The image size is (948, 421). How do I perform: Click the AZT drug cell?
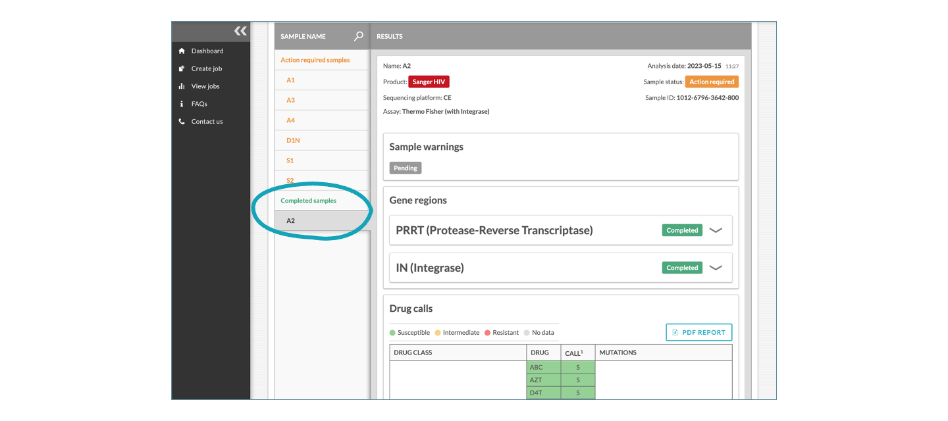point(544,380)
